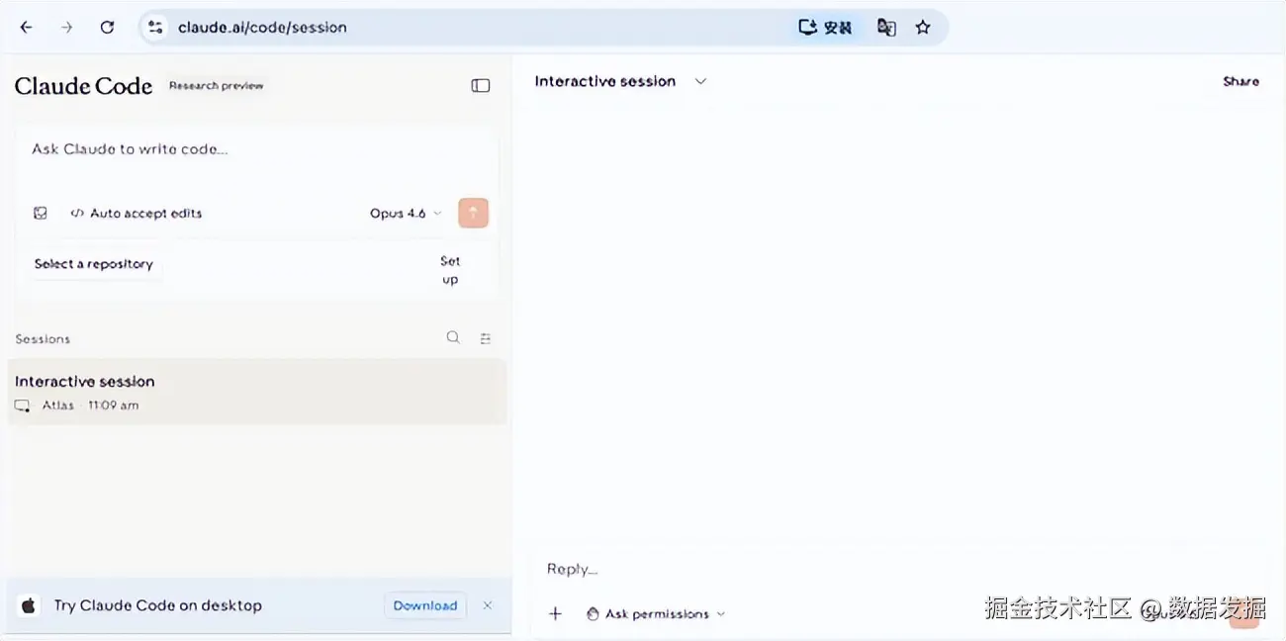Open the Opus 4.6 model dropdown
Viewport: 1286px width, 641px height.
[x=406, y=213]
